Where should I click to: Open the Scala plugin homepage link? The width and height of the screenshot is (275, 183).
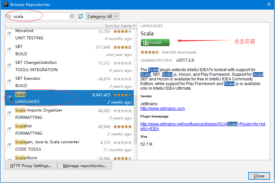coord(202,124)
